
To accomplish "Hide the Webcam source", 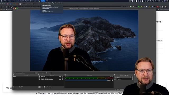I will coord(60,77).
